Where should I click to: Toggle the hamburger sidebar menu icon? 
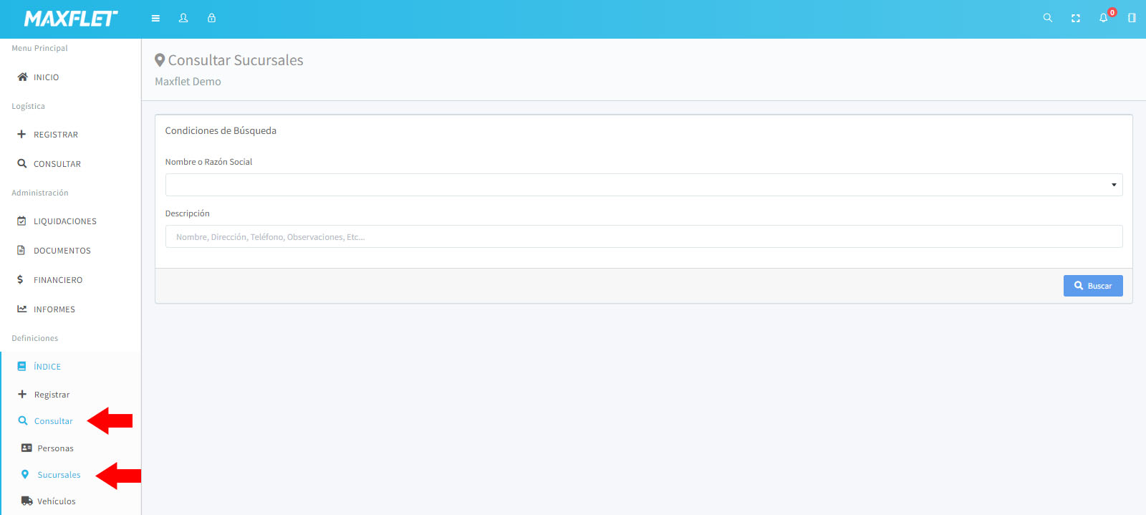(155, 19)
